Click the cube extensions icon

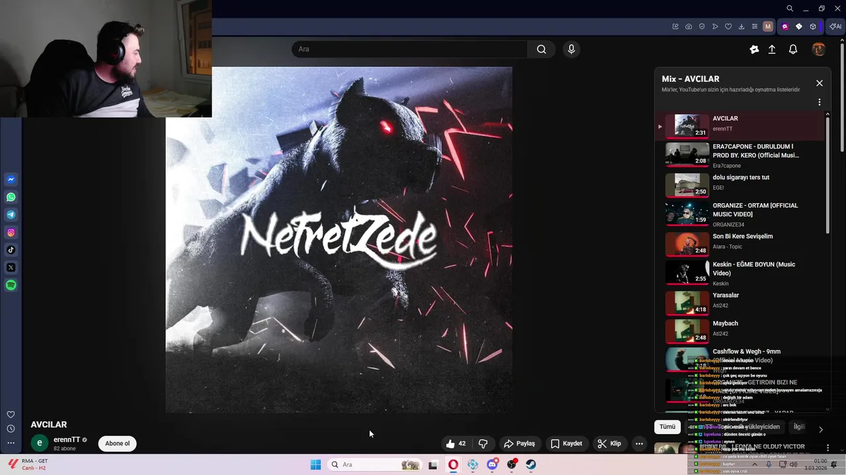click(x=813, y=26)
